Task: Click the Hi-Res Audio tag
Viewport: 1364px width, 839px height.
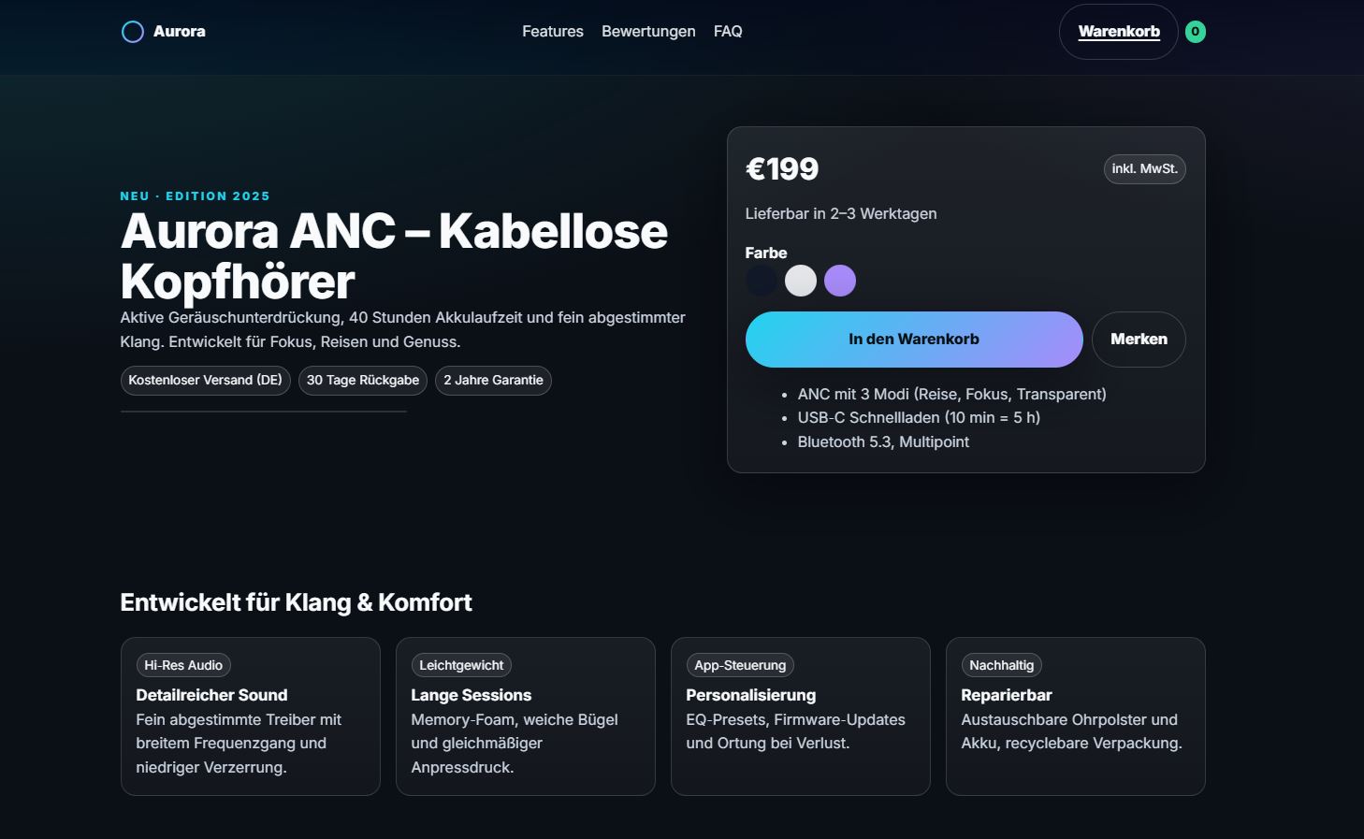Action: [x=183, y=665]
